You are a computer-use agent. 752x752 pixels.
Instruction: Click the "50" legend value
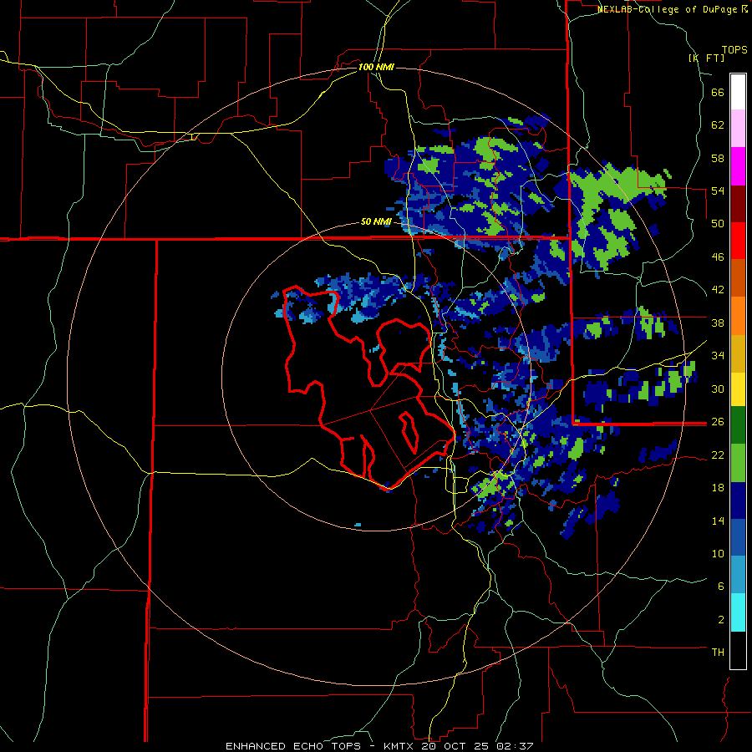pyautogui.click(x=718, y=224)
